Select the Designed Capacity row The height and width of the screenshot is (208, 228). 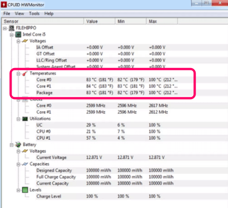coord(132,170)
